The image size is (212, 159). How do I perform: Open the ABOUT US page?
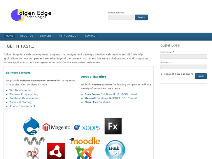pos(27,36)
